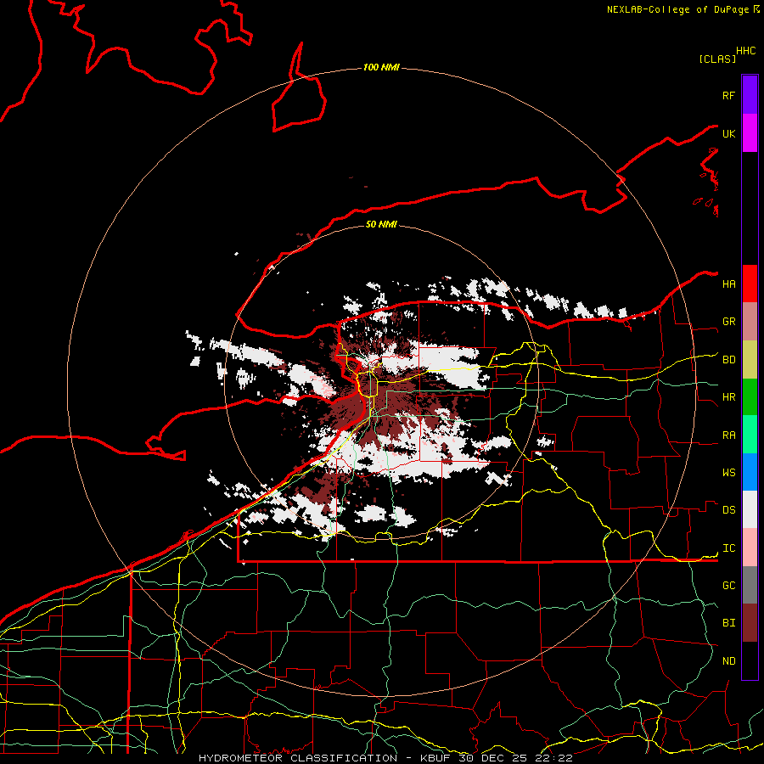Click the 'BD' legend label

[x=729, y=360]
